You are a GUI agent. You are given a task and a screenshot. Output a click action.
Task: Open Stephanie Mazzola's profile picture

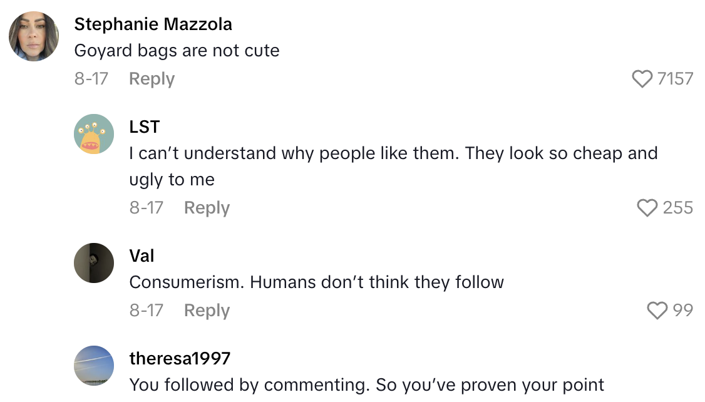click(34, 36)
